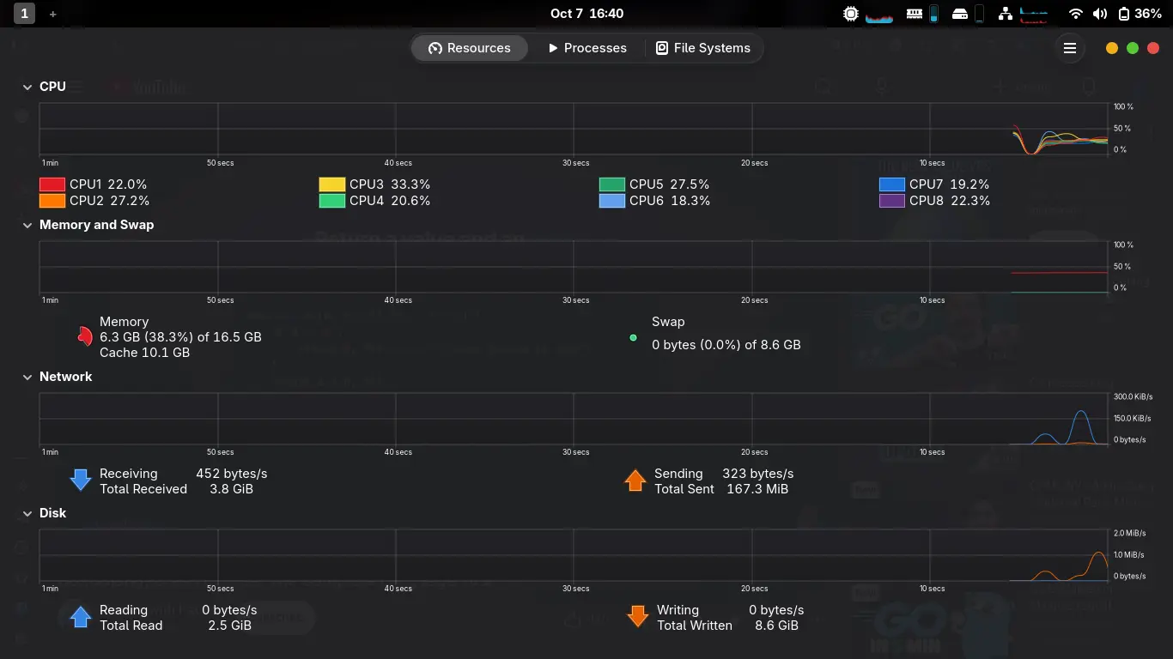
Task: Click the red Memory pie chart icon
Action: click(x=83, y=336)
